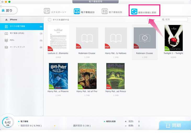Image resolution: width=191 pixels, height=133 pixels.
Task: Click the 電子書籍削除 delete ebook icon
Action: 105,11
